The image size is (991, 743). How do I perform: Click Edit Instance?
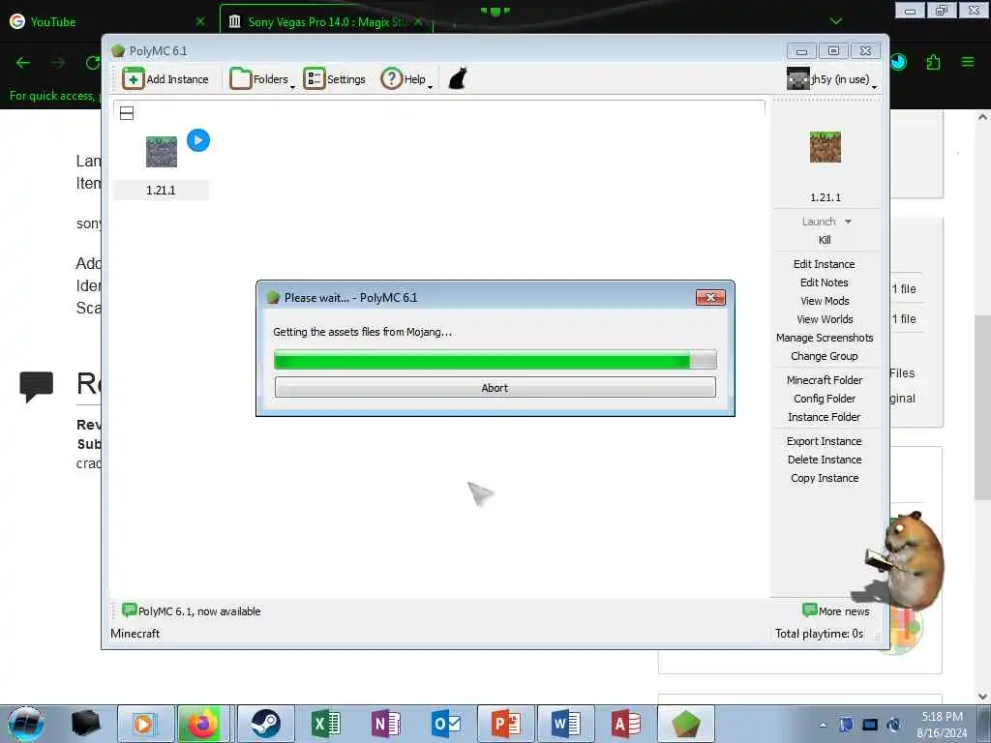coord(825,264)
